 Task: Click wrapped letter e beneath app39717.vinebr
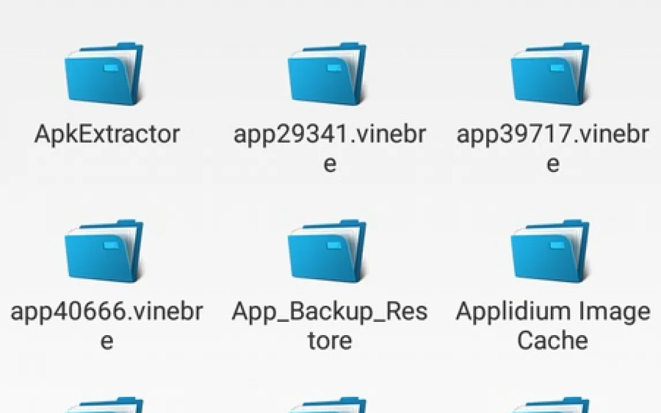[x=553, y=163]
